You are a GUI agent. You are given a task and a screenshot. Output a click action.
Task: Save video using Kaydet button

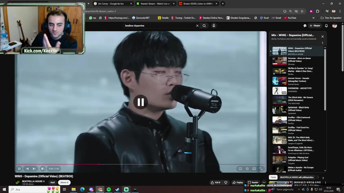[253, 183]
